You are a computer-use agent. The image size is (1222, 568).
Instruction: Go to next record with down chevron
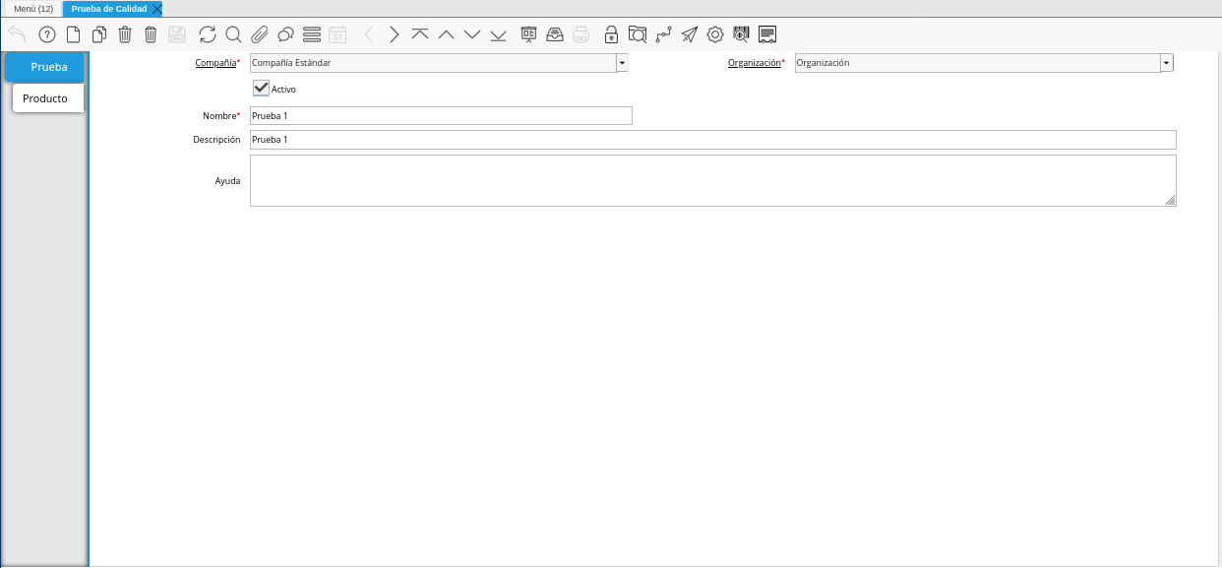[x=472, y=34]
